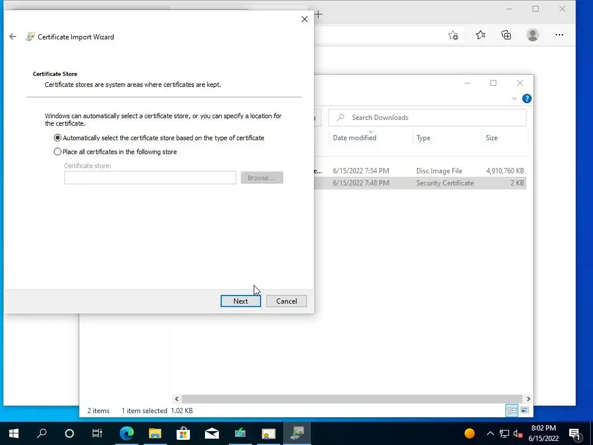Go back using the wizard's back arrow
This screenshot has height=445, width=593.
point(13,37)
